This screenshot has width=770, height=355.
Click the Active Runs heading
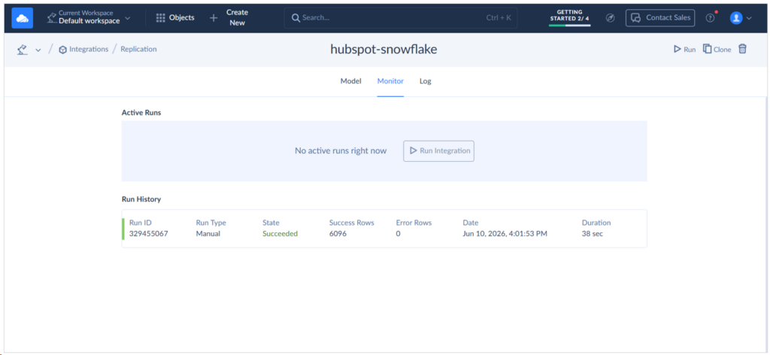click(x=141, y=112)
